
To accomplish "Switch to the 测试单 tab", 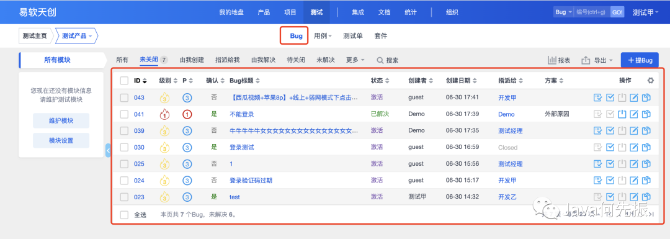I will (x=353, y=37).
